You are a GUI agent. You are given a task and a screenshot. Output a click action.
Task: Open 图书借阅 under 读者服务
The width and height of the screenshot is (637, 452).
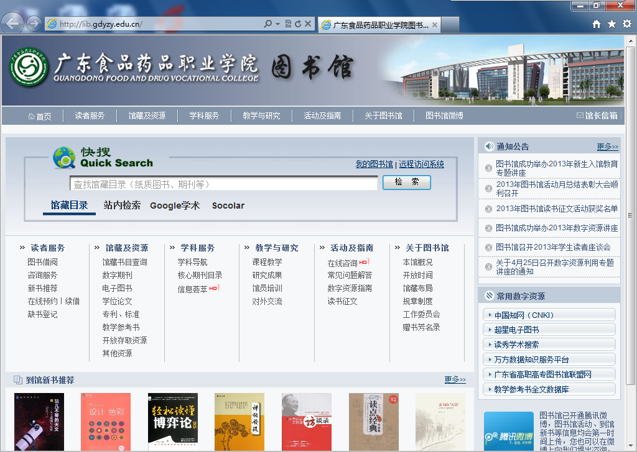[42, 262]
